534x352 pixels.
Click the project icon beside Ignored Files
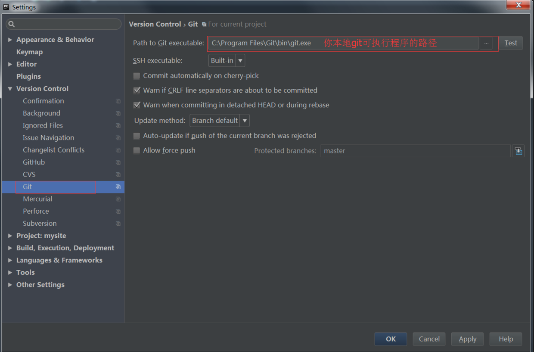118,125
